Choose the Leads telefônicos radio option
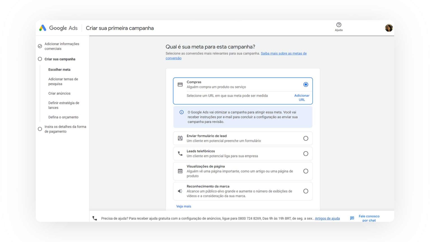The width and height of the screenshot is (430, 242). [x=306, y=153]
